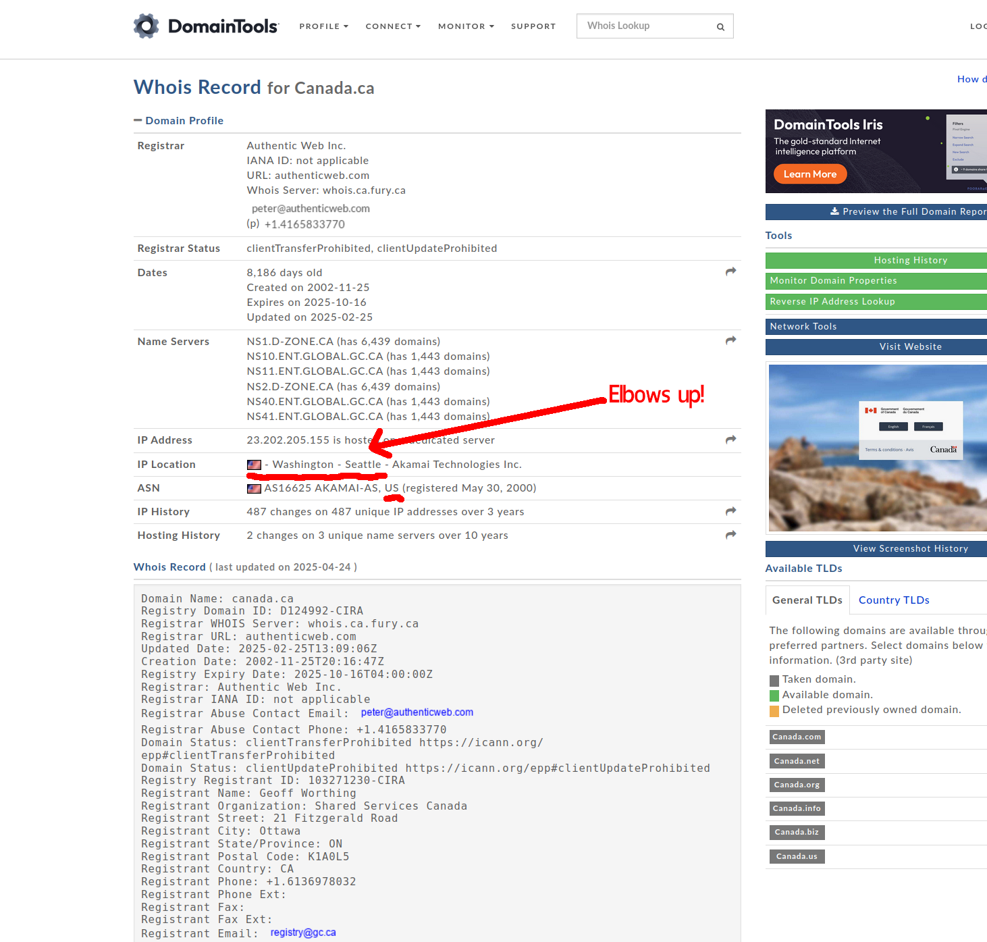Click Learn More on the Iris ad
Image resolution: width=987 pixels, height=942 pixels.
click(810, 174)
